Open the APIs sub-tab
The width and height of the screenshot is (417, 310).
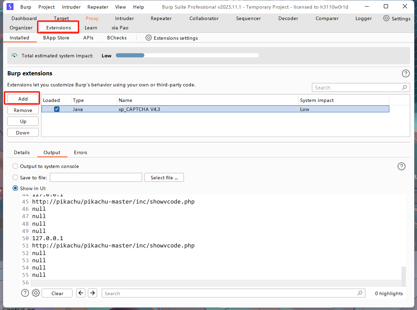[88, 38]
